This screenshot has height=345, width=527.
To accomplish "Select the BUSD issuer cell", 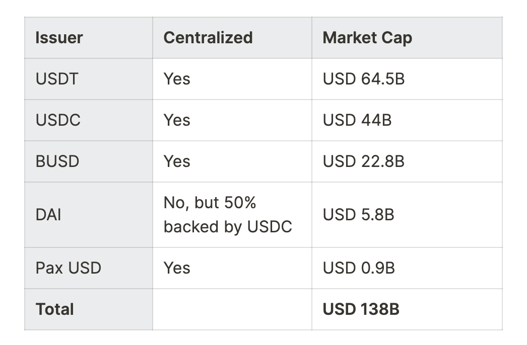I will tap(57, 161).
